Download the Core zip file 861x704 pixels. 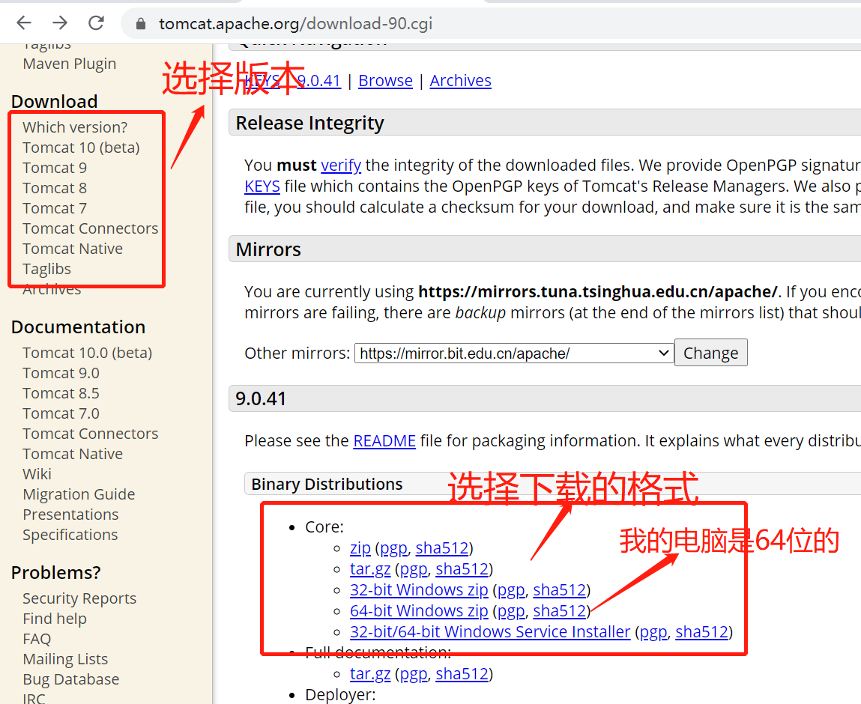coord(360,548)
